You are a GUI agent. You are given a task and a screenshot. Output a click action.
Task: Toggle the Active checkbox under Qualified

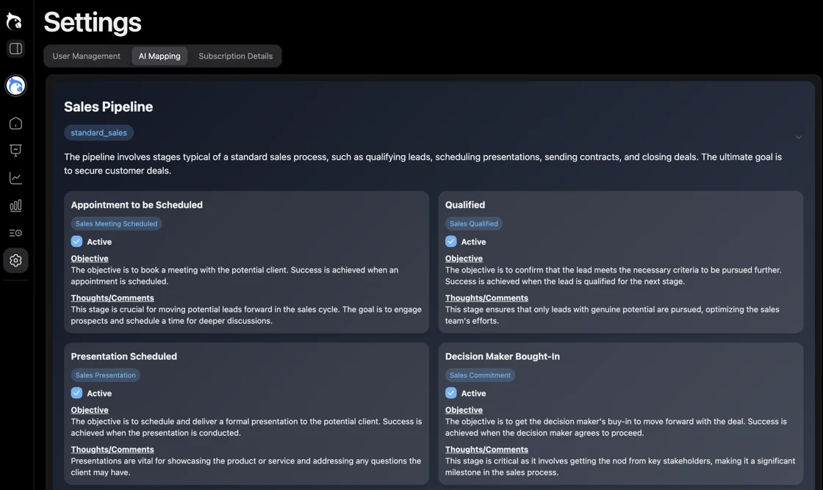tap(451, 242)
